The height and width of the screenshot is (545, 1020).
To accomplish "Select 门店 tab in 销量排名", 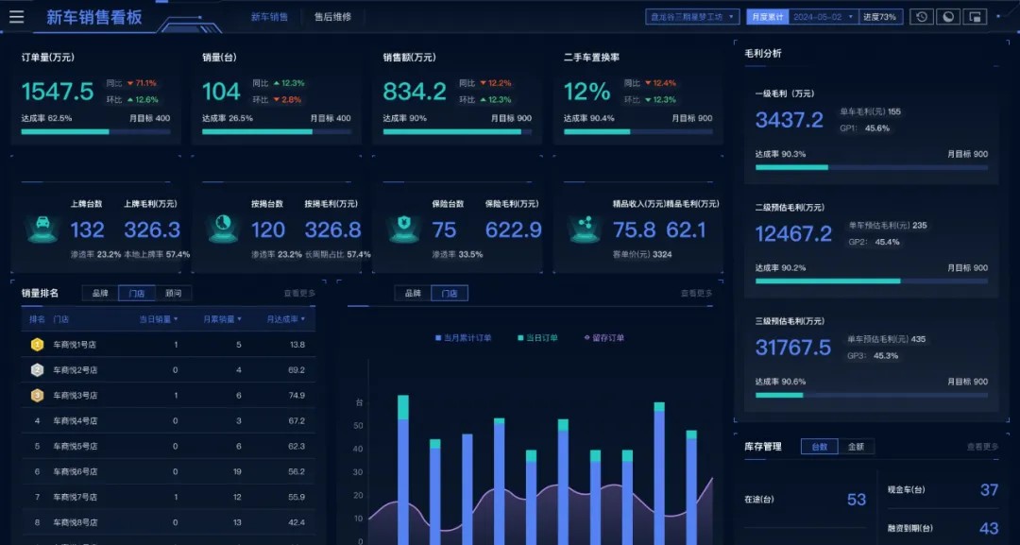I will click(x=137, y=294).
